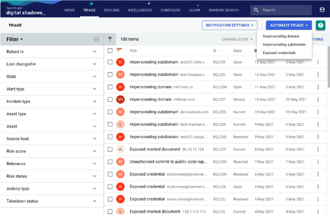Select checkbox for m01nnet.cn row
Screen dimensions: 330x219
click(x=110, y=87)
